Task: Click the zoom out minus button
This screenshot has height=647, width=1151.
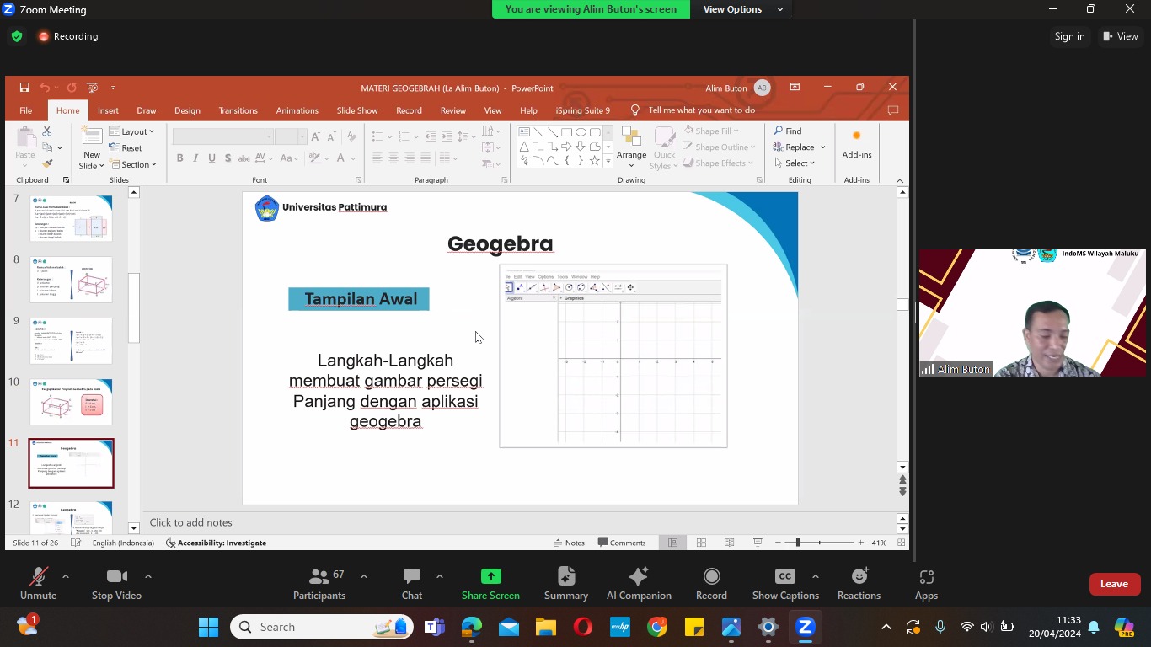Action: pyautogui.click(x=779, y=543)
